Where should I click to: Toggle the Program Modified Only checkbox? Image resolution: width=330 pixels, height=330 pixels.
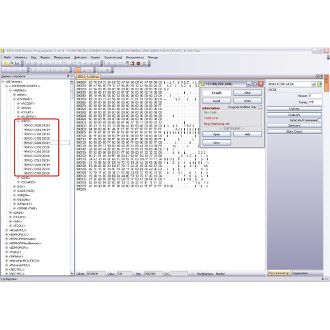[x=260, y=107]
